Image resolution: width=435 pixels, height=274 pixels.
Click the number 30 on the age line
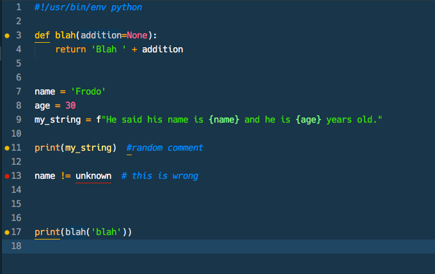[70, 105]
